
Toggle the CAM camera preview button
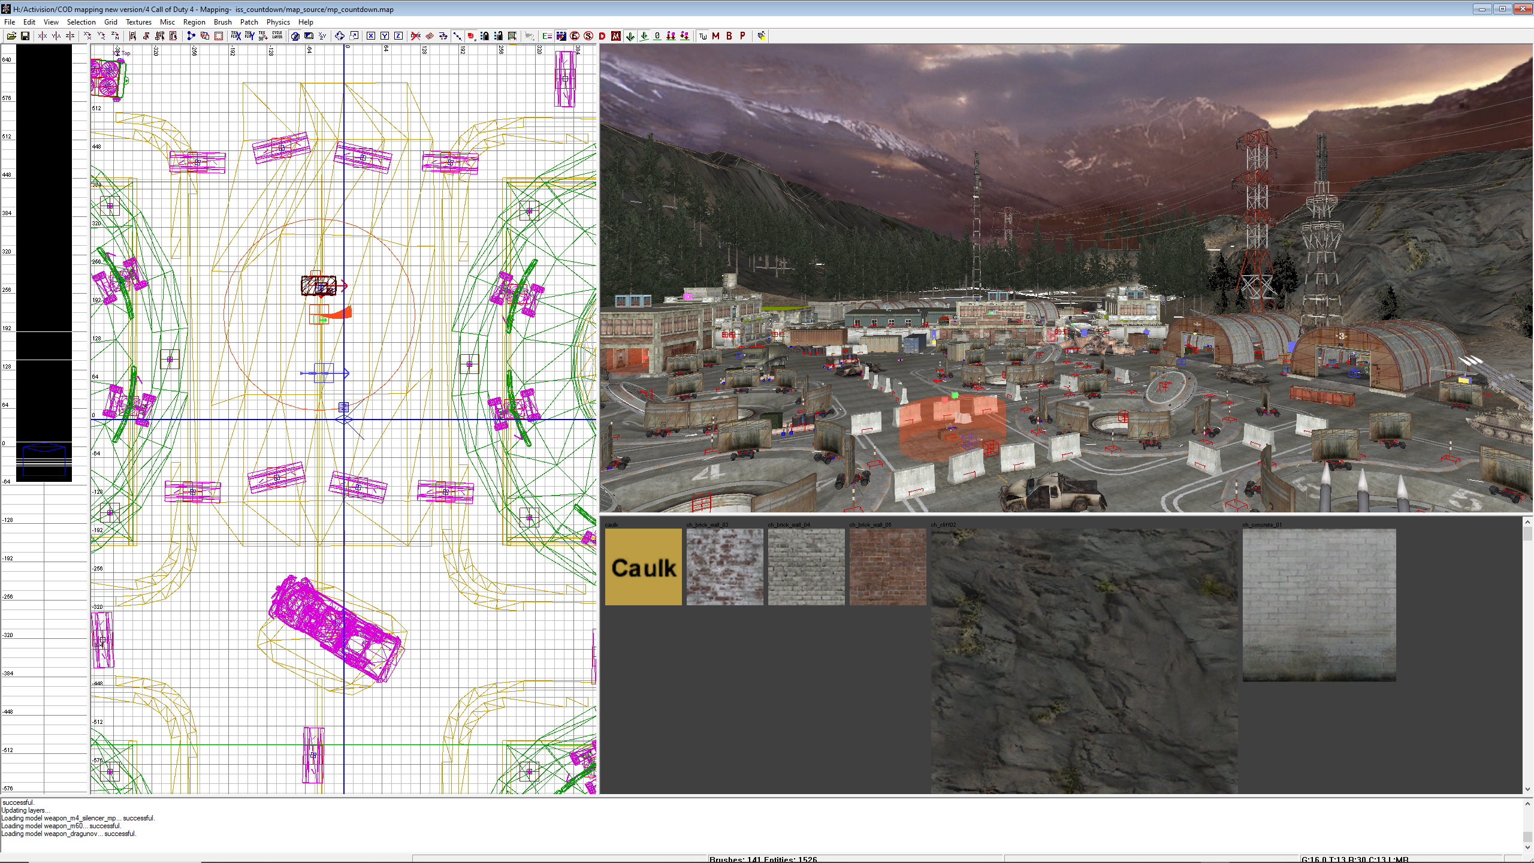pyautogui.click(x=295, y=36)
